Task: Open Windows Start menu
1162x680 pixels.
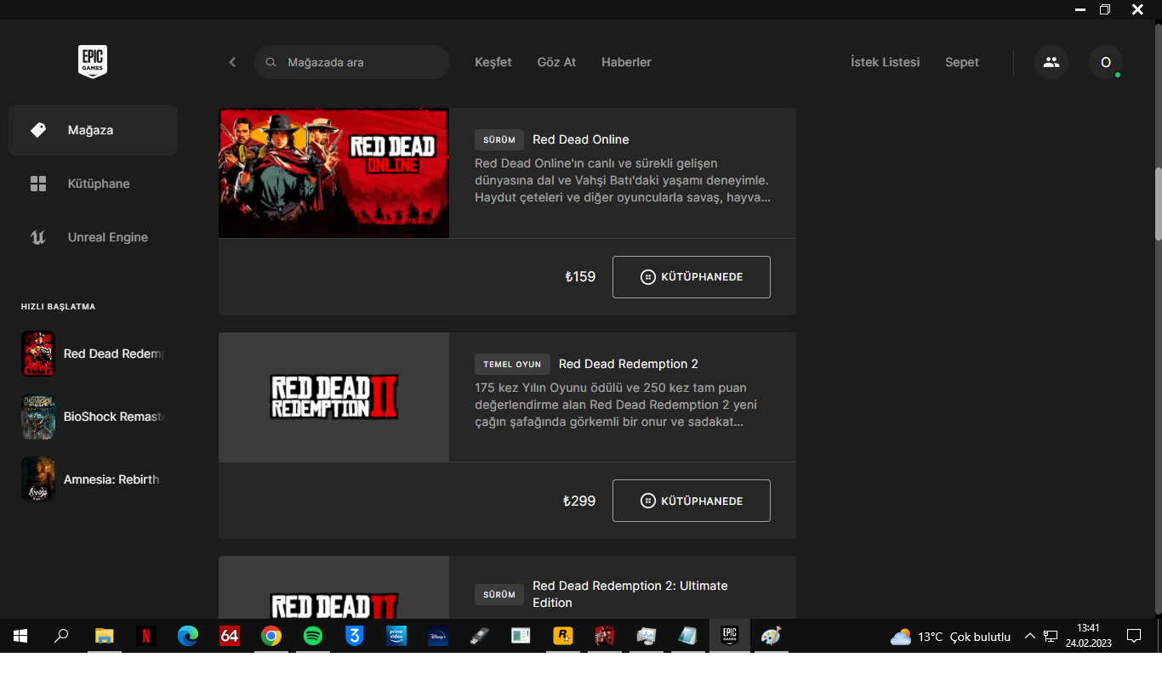Action: [20, 636]
